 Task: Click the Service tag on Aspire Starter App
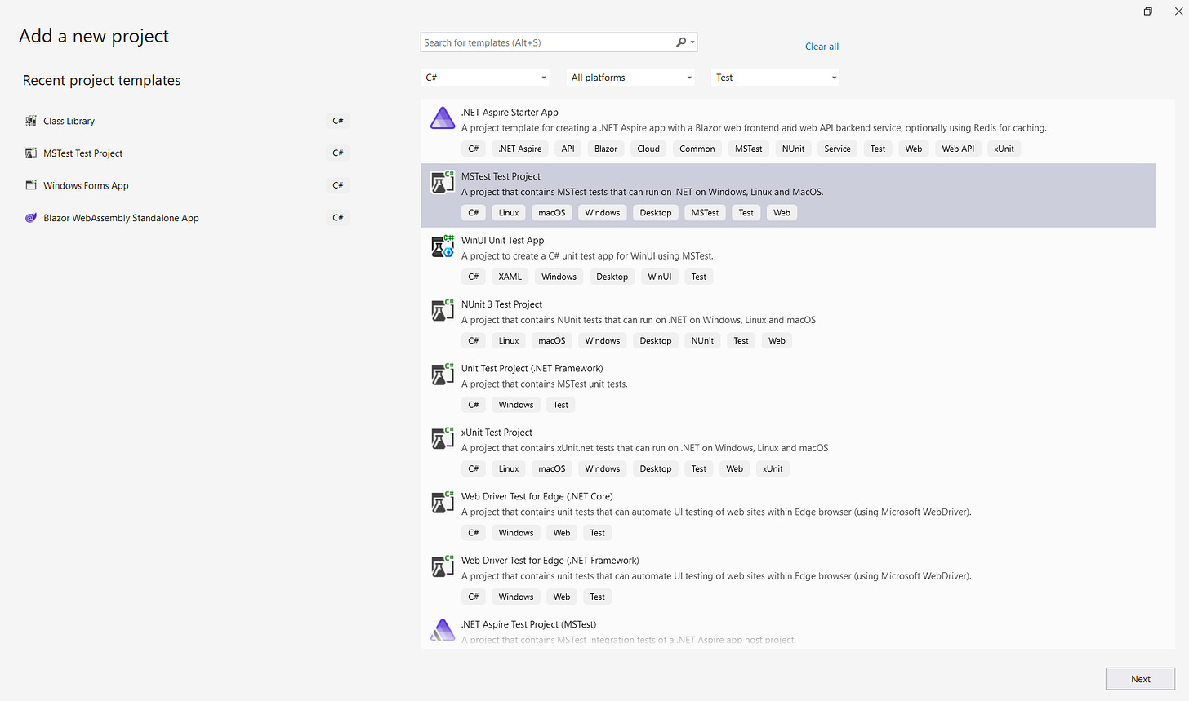click(837, 149)
